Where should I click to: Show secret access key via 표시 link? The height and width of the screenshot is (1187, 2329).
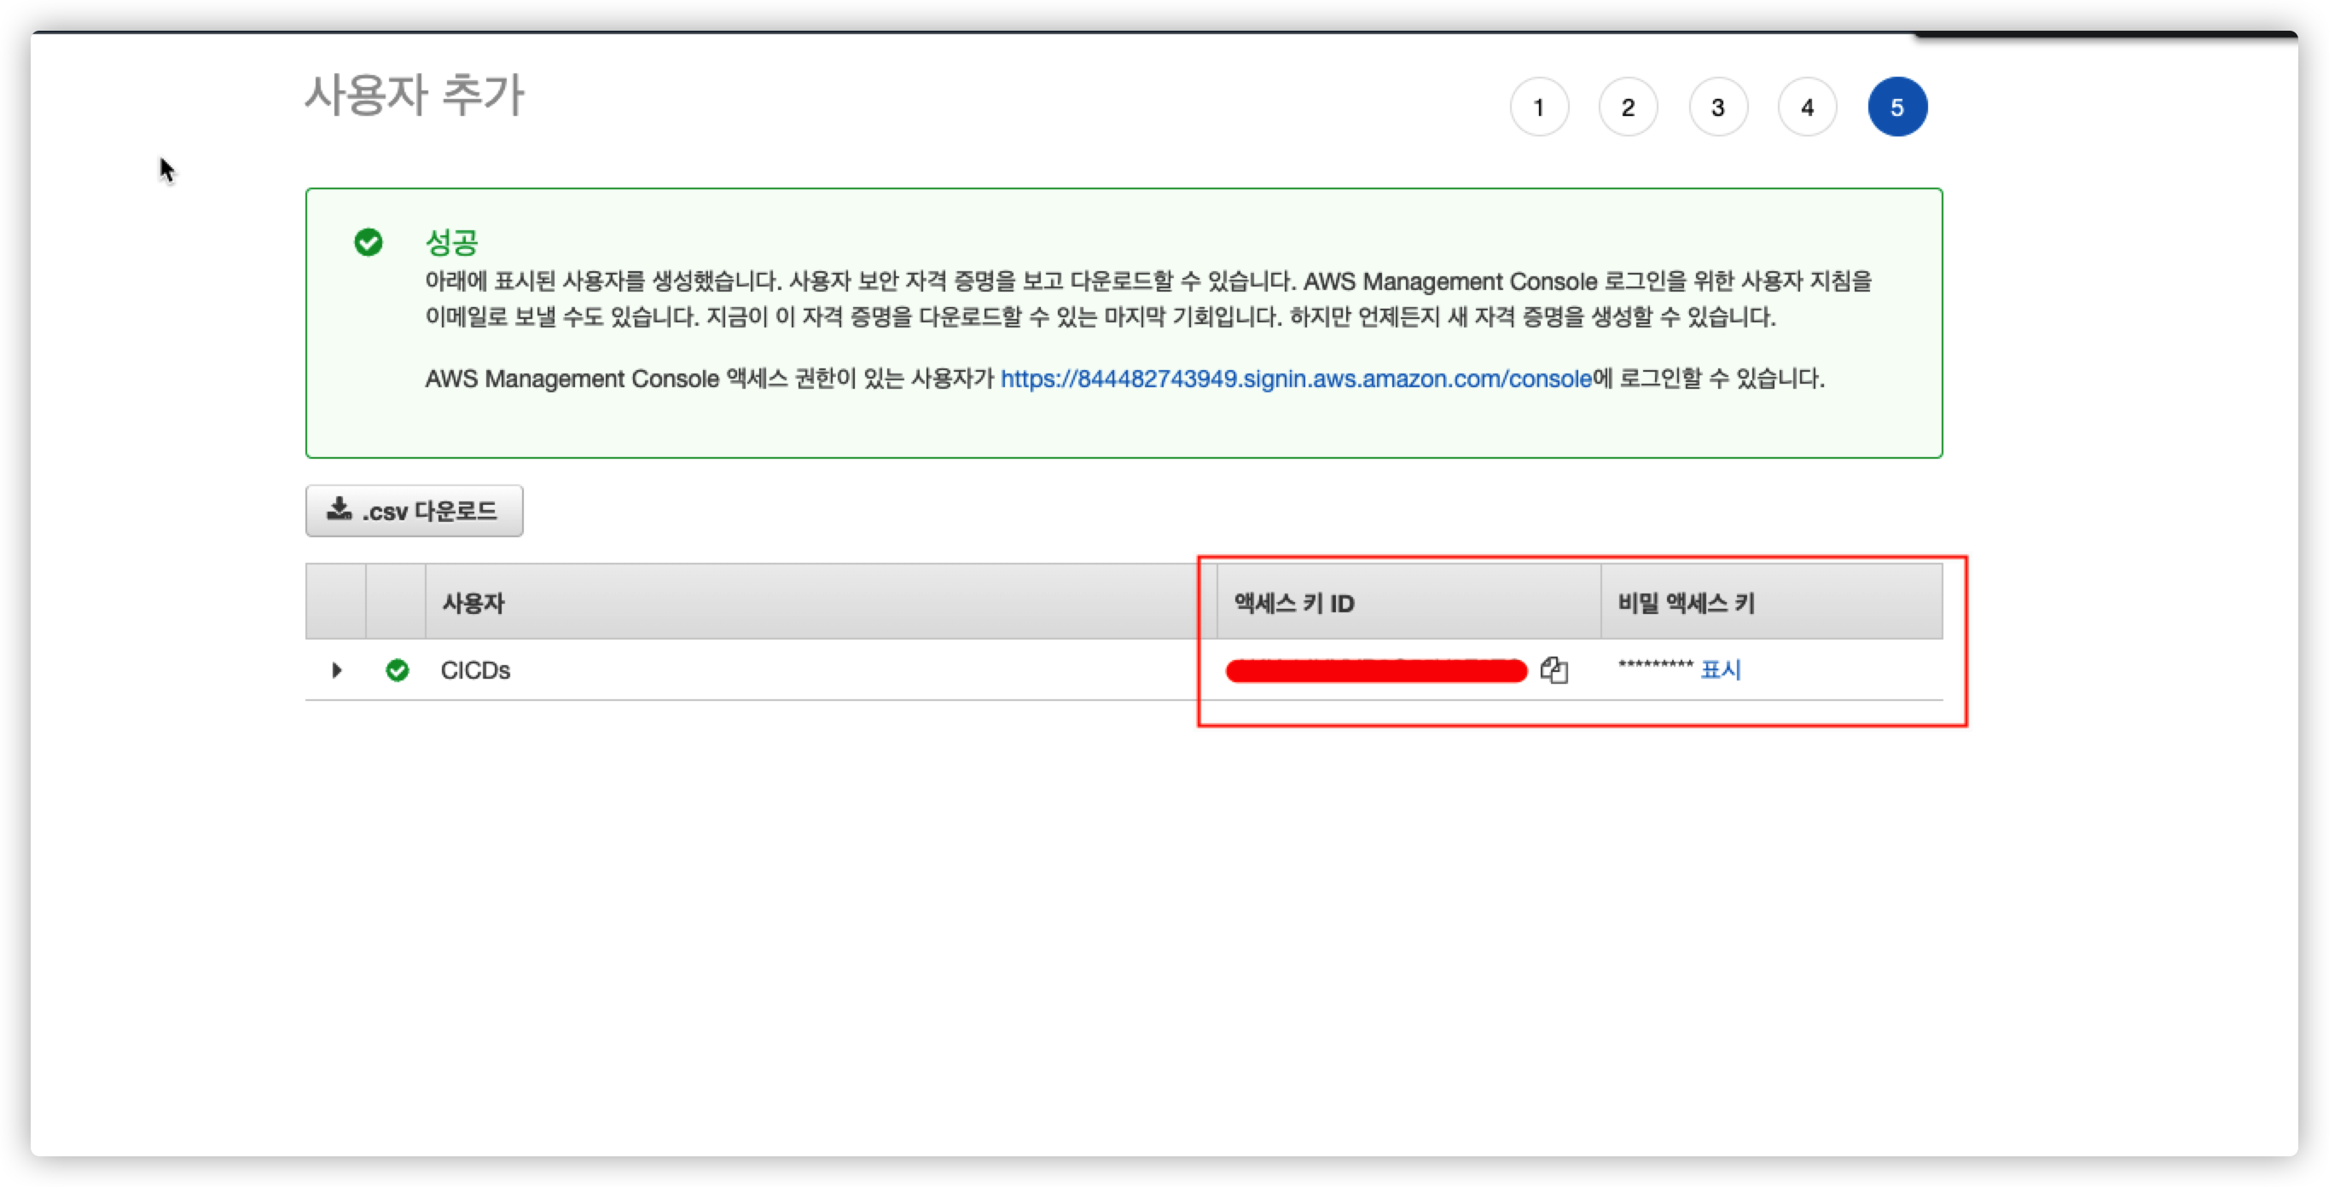click(x=1720, y=669)
